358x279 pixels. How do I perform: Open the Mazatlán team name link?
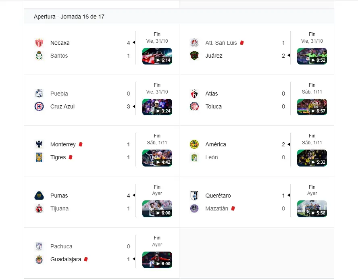[x=216, y=208]
